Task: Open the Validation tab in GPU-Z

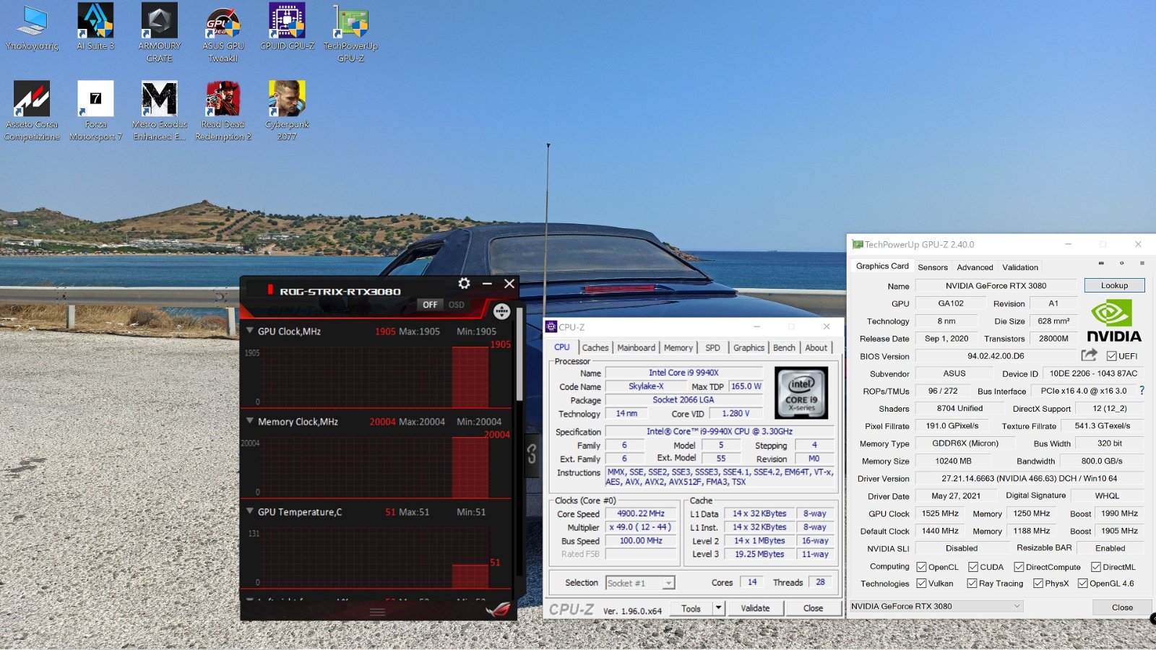Action: 1020,267
